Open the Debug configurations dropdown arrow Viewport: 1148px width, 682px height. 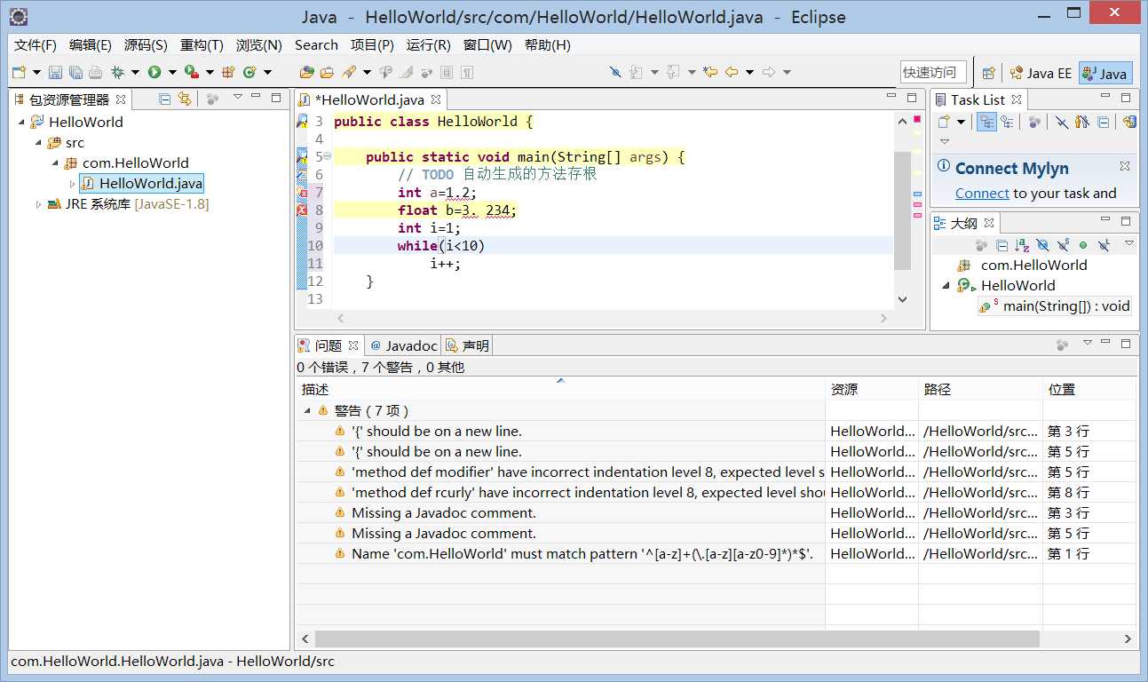coord(135,72)
